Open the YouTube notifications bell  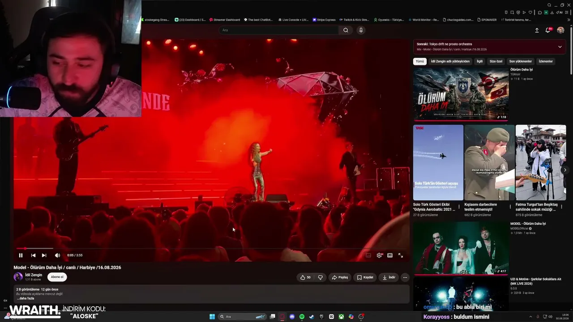(x=547, y=30)
